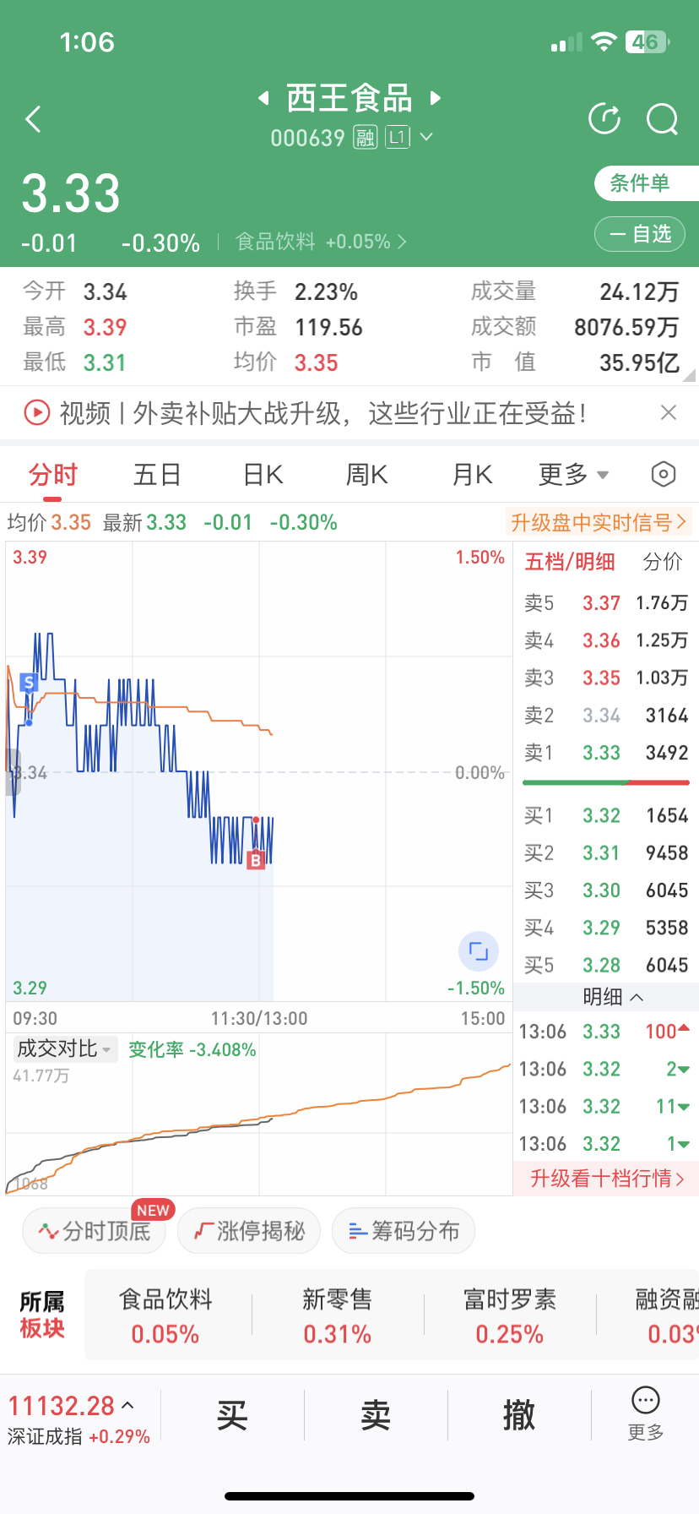This screenshot has width=699, height=1514.
Task: Collapse the 明细 section chevron
Action: 637,997
